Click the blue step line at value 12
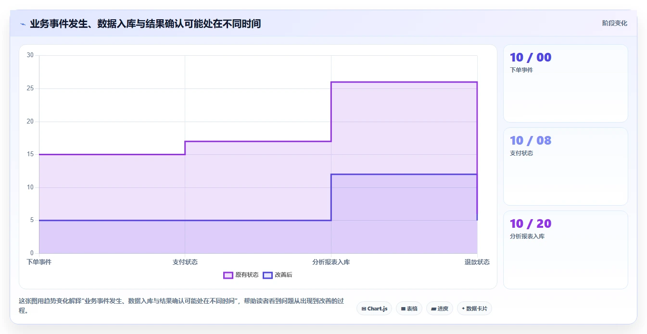647x334 pixels. coord(404,174)
